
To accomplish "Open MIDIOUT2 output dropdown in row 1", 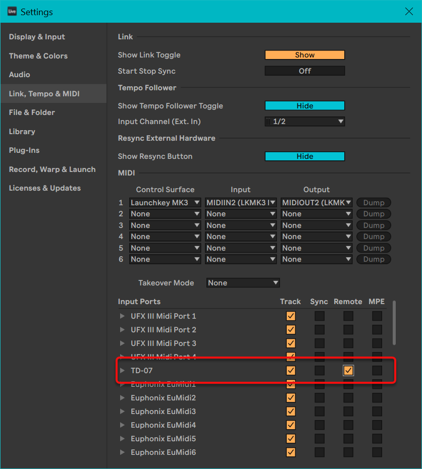I will pos(316,203).
